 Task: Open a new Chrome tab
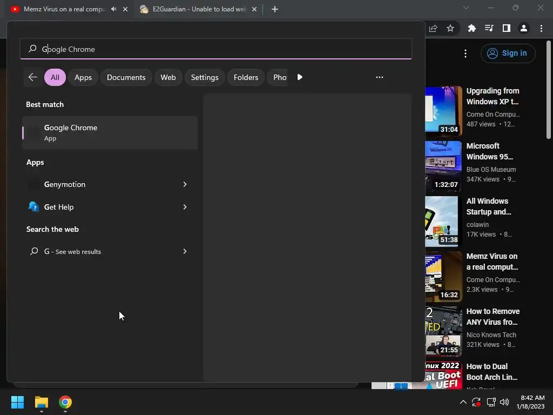[275, 9]
